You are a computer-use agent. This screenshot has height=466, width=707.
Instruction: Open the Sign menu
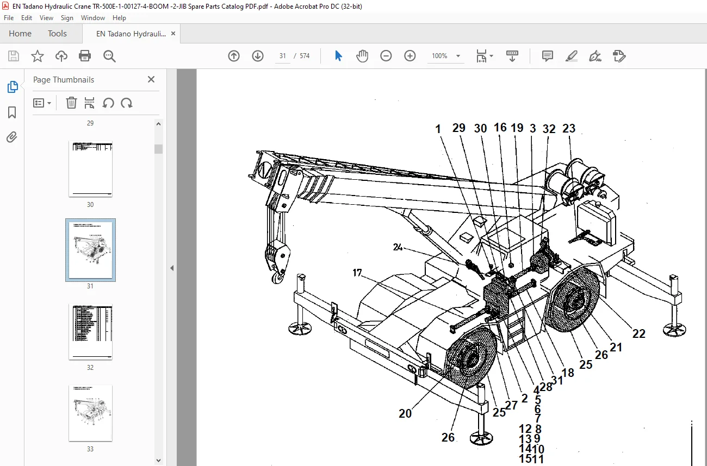(67, 18)
